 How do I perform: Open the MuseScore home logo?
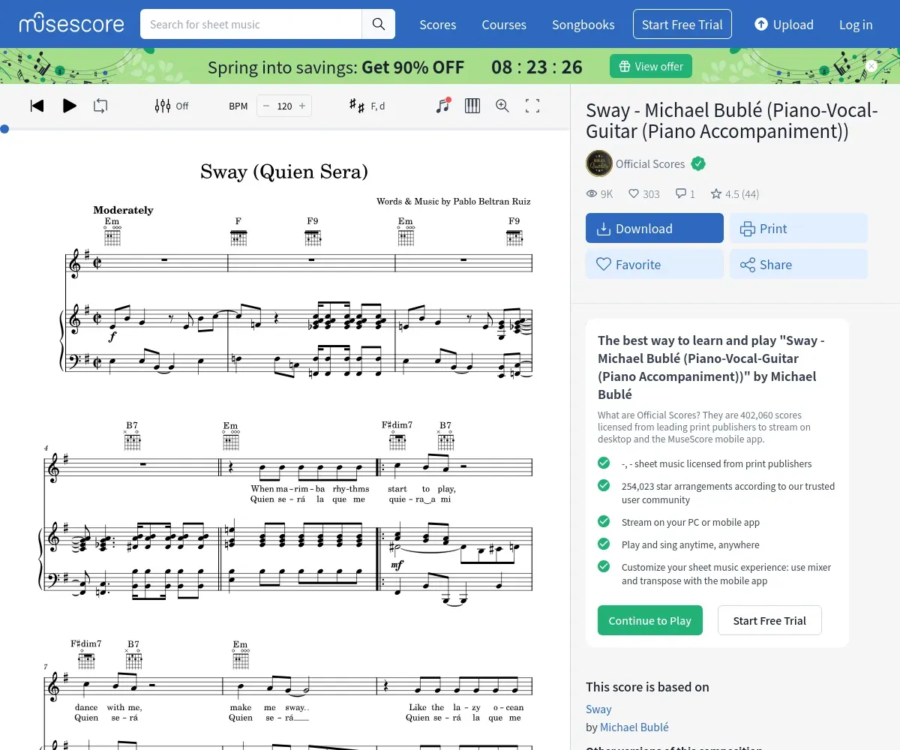(72, 24)
